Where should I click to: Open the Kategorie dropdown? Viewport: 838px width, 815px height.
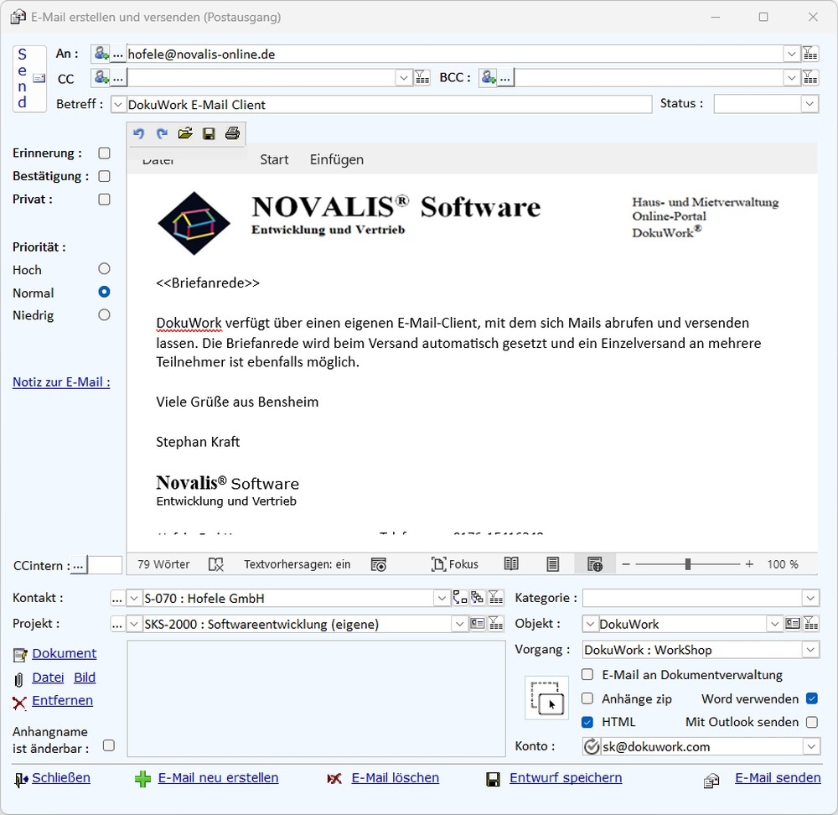click(810, 598)
